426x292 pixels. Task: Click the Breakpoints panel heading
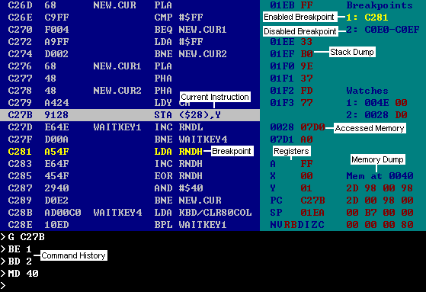380,5
